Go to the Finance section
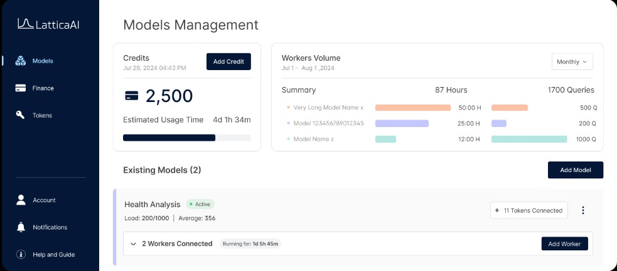The width and height of the screenshot is (617, 271). point(43,88)
